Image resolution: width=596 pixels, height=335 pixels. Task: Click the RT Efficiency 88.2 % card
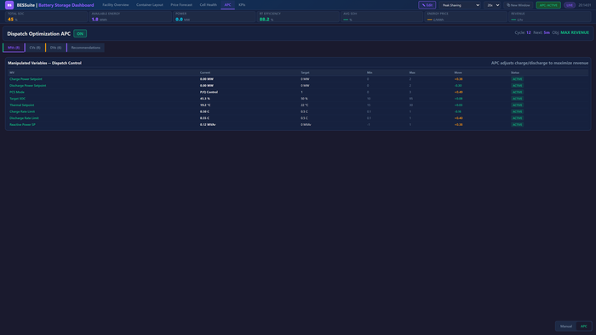point(298,17)
